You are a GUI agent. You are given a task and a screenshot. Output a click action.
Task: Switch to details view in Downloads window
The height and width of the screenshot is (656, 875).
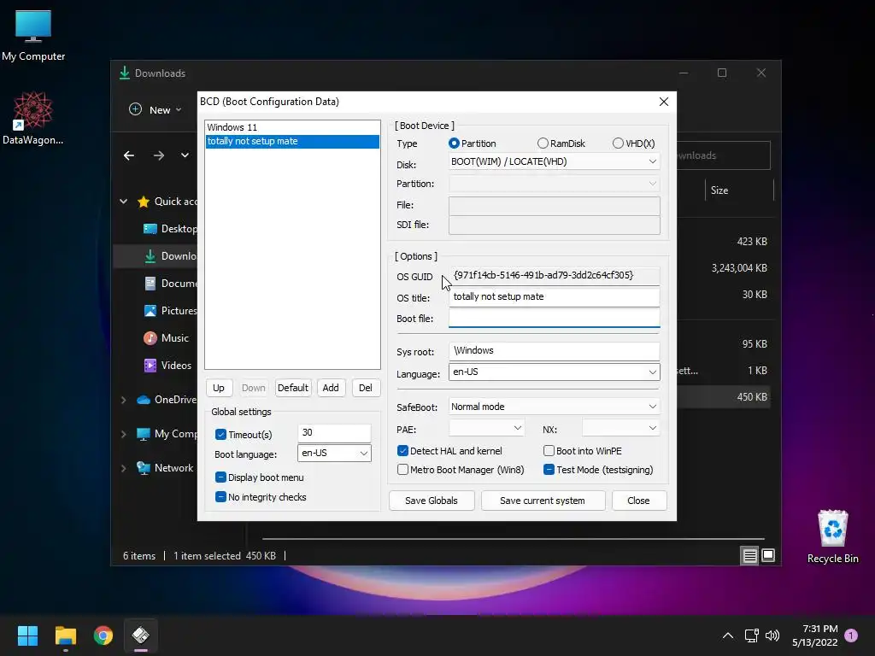(x=749, y=555)
